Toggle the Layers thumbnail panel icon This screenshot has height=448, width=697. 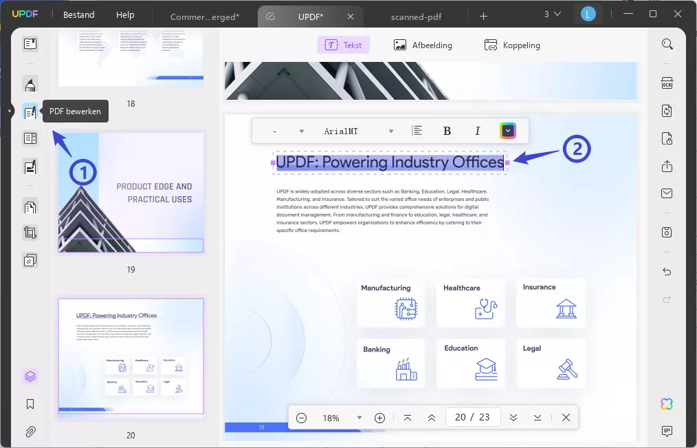click(x=30, y=377)
